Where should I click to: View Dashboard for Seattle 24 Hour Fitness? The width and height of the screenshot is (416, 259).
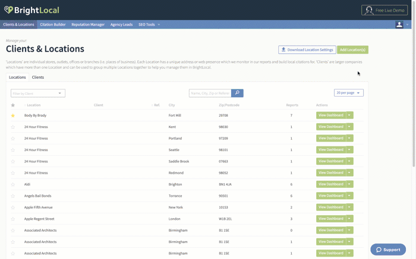click(x=331, y=149)
